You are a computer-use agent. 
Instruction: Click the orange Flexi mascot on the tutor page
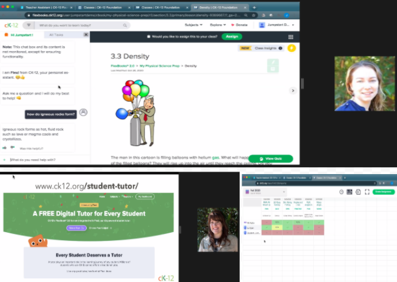(x=38, y=241)
